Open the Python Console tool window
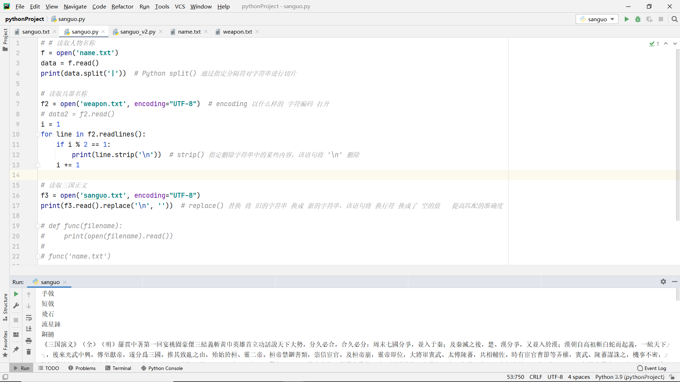680x382 pixels. [162, 368]
